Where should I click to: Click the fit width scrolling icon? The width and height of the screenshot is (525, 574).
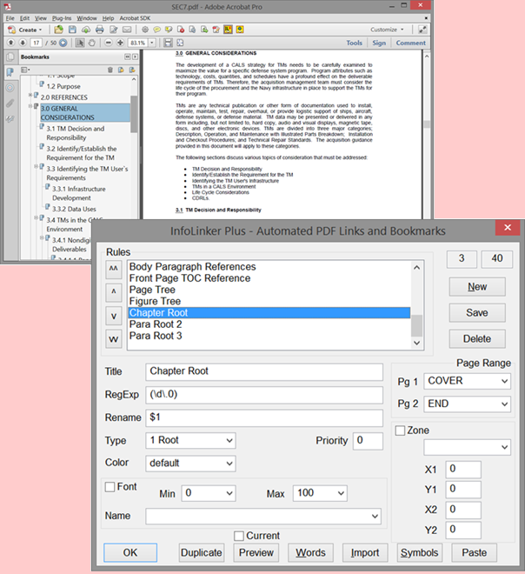pyautogui.click(x=168, y=43)
